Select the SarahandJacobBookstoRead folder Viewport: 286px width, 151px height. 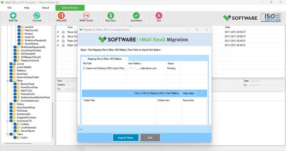pos(35,97)
